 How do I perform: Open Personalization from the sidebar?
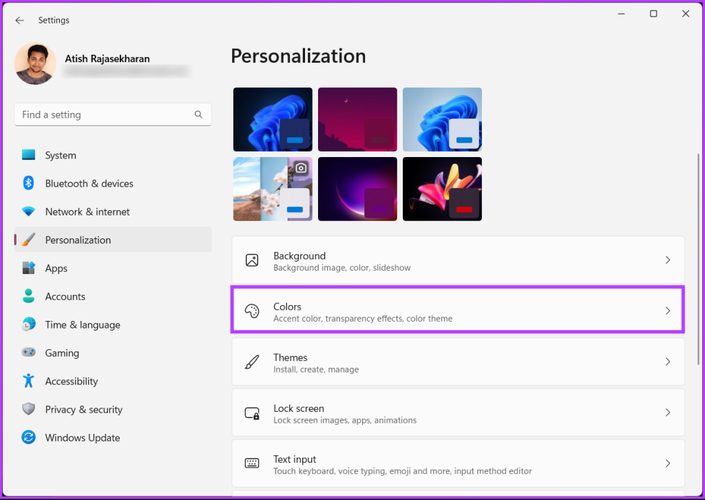[x=78, y=240]
